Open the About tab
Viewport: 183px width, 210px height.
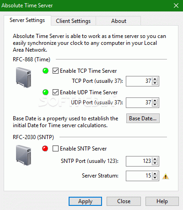coord(118,21)
